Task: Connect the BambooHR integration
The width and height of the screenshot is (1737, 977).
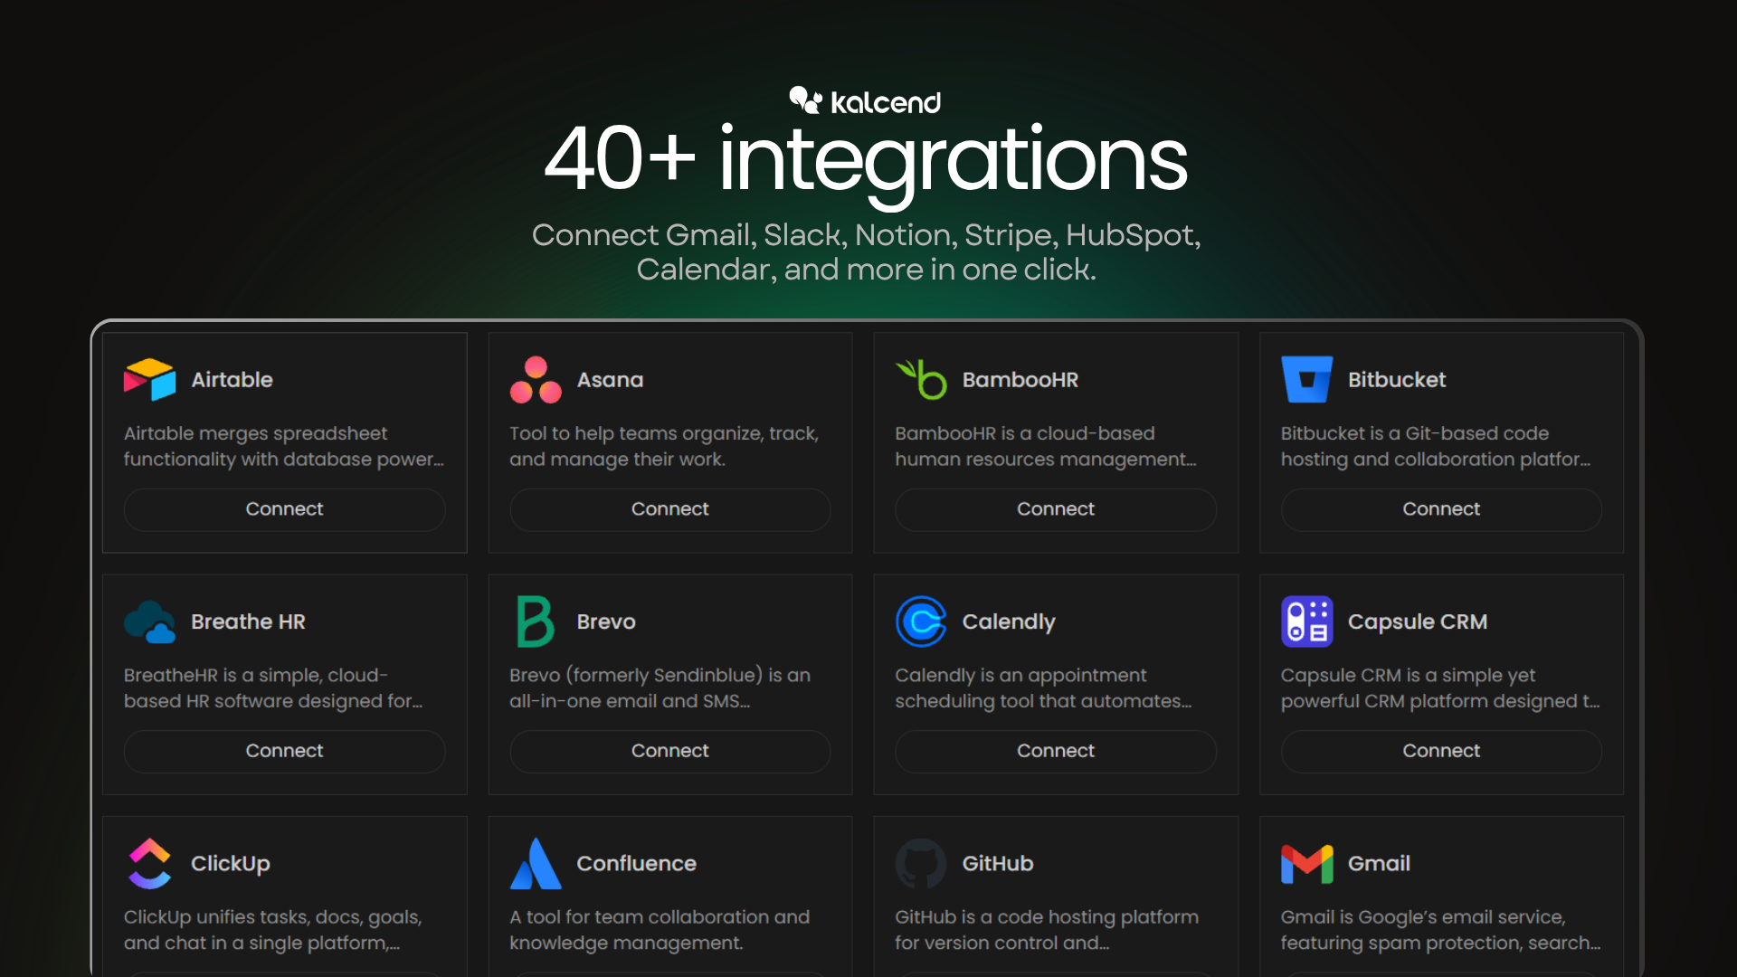Action: point(1056,509)
